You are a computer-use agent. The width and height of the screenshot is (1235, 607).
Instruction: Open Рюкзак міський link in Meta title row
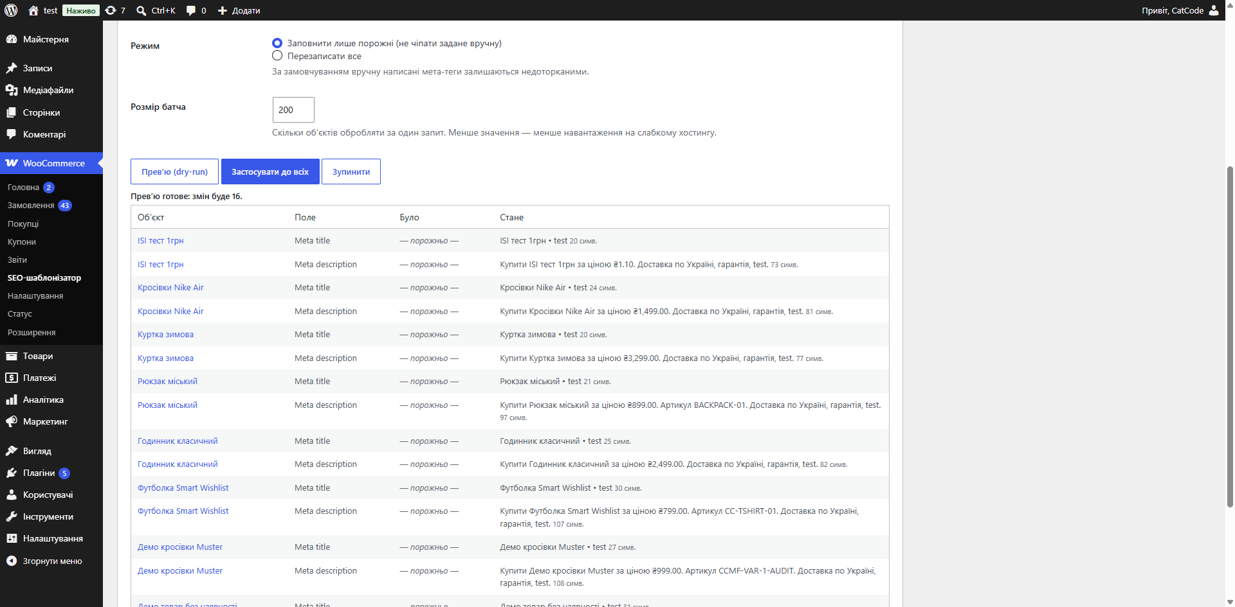click(167, 382)
